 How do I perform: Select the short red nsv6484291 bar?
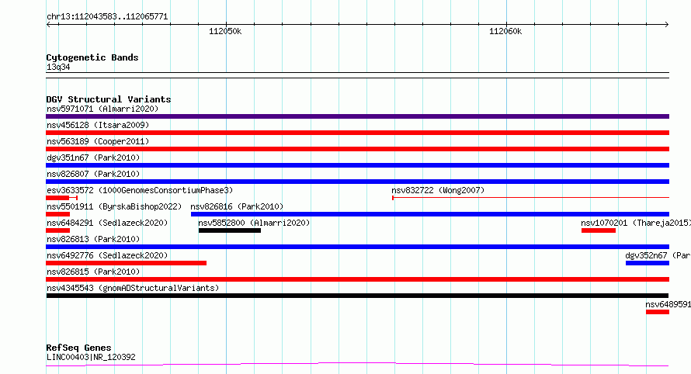[x=57, y=230]
